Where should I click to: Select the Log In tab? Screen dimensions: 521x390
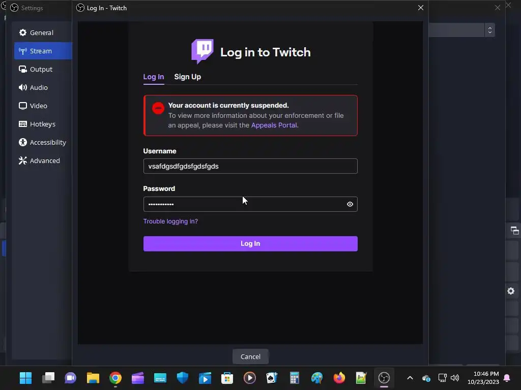[x=154, y=77]
